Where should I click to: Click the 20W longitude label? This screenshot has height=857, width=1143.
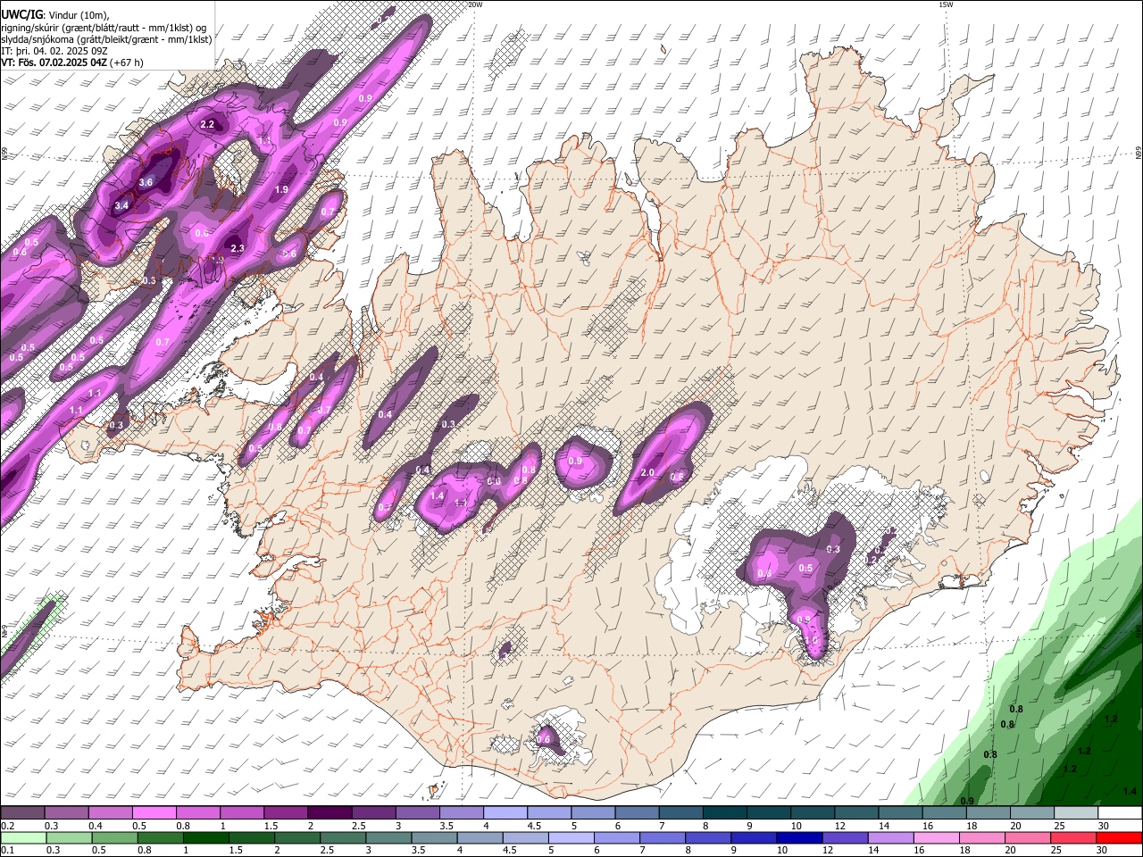[x=476, y=4]
